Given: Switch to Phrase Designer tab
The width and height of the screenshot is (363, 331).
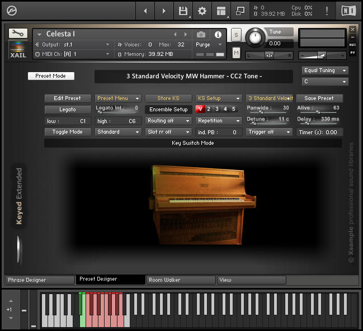Looking at the screenshot, I should 40,280.
